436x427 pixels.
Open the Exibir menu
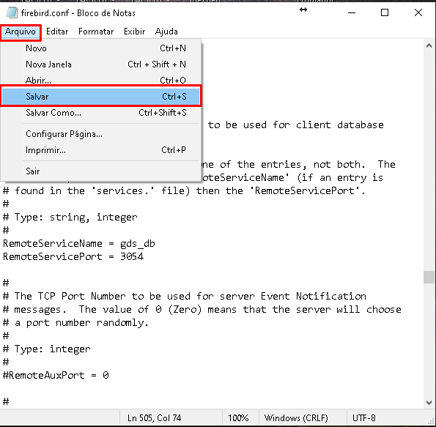pyautogui.click(x=135, y=31)
